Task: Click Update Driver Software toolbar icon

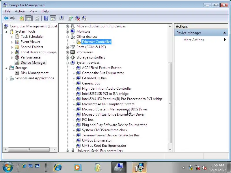Action: [71, 18]
